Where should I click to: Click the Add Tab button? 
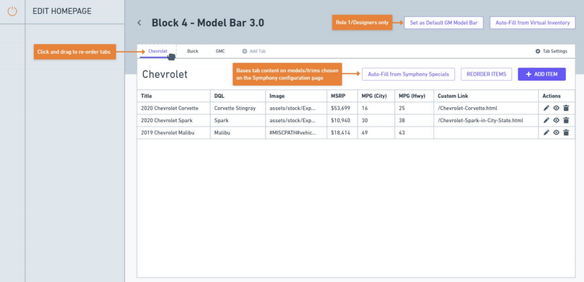(253, 51)
